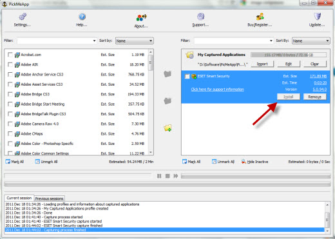Check the Adobe Camera Raw 4.0 checkbox
The image size is (335, 239).
(10, 124)
